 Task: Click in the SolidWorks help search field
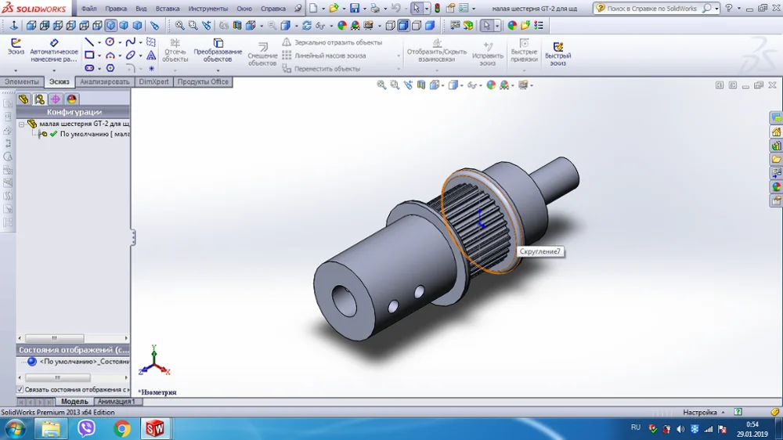click(x=654, y=9)
